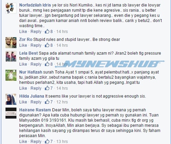Like the Zor Ro comment
Viewport: 171px width, 144px height.
coord(23,45)
